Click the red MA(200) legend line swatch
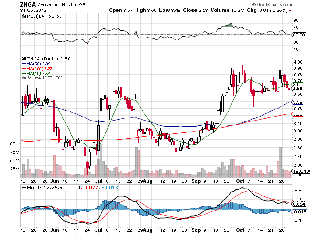 click(x=24, y=68)
